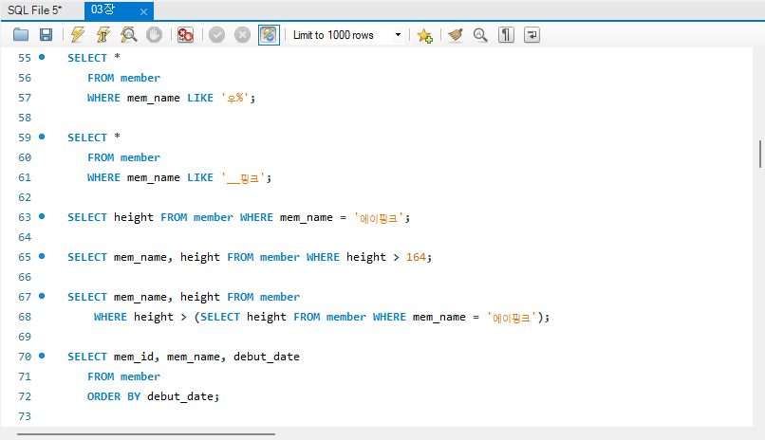Beautify the query with the broom icon

click(x=456, y=34)
